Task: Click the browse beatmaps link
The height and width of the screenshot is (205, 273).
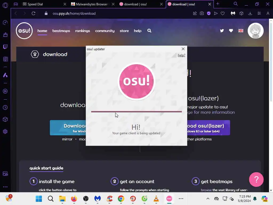Action: coord(206,190)
